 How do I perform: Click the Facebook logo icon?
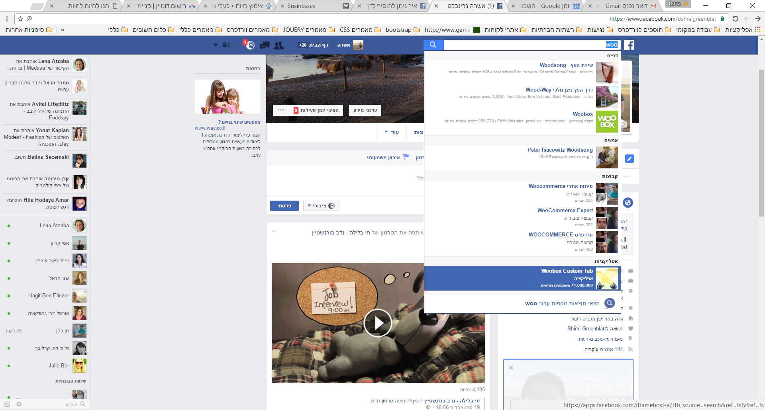click(x=629, y=45)
